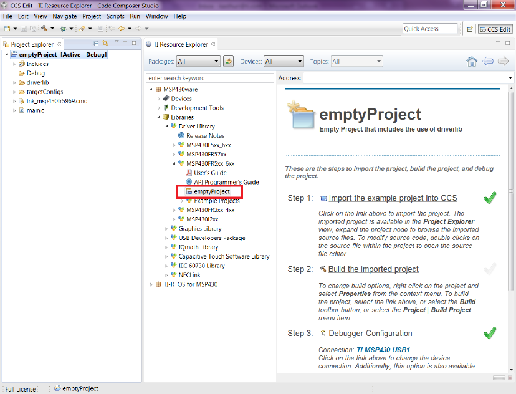Click the enter search keyword box

coord(209,78)
